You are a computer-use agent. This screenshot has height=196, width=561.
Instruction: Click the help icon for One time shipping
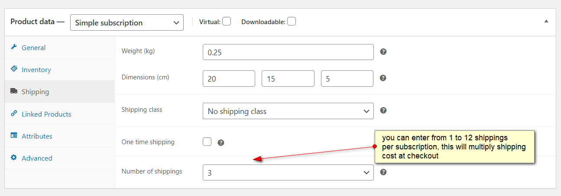point(221,142)
